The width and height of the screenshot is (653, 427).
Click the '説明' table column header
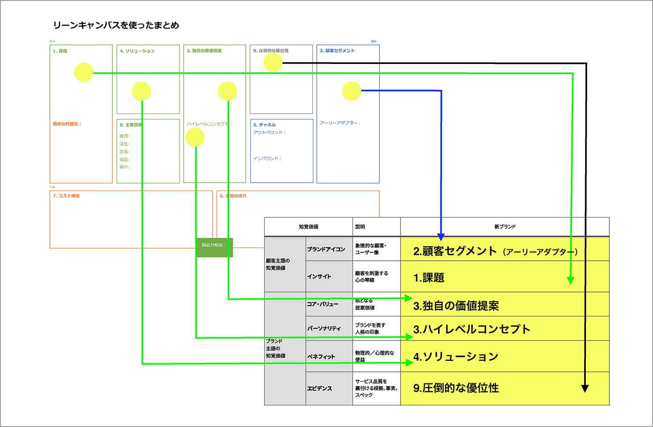[376, 227]
